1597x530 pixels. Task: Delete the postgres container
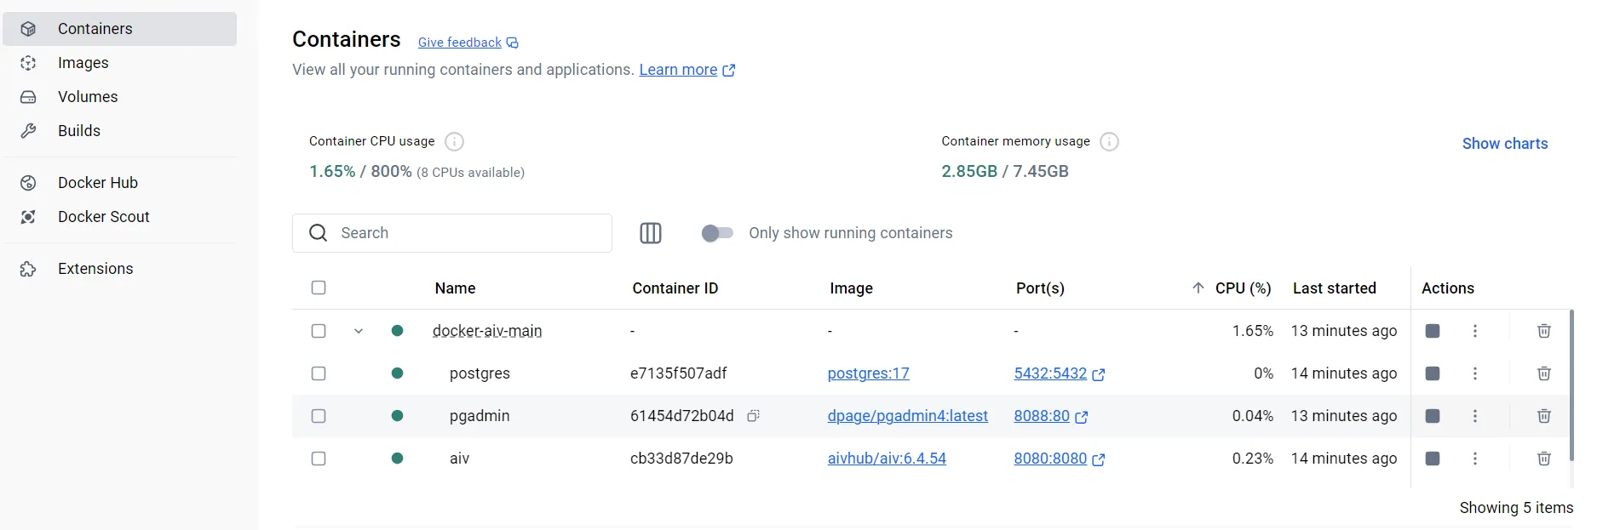1544,373
